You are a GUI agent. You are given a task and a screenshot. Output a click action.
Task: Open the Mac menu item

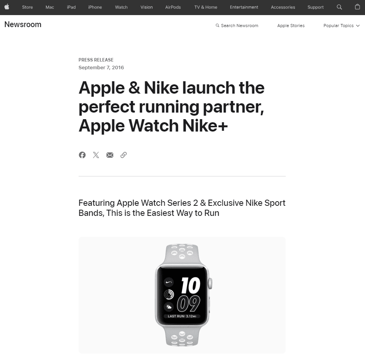tap(50, 7)
